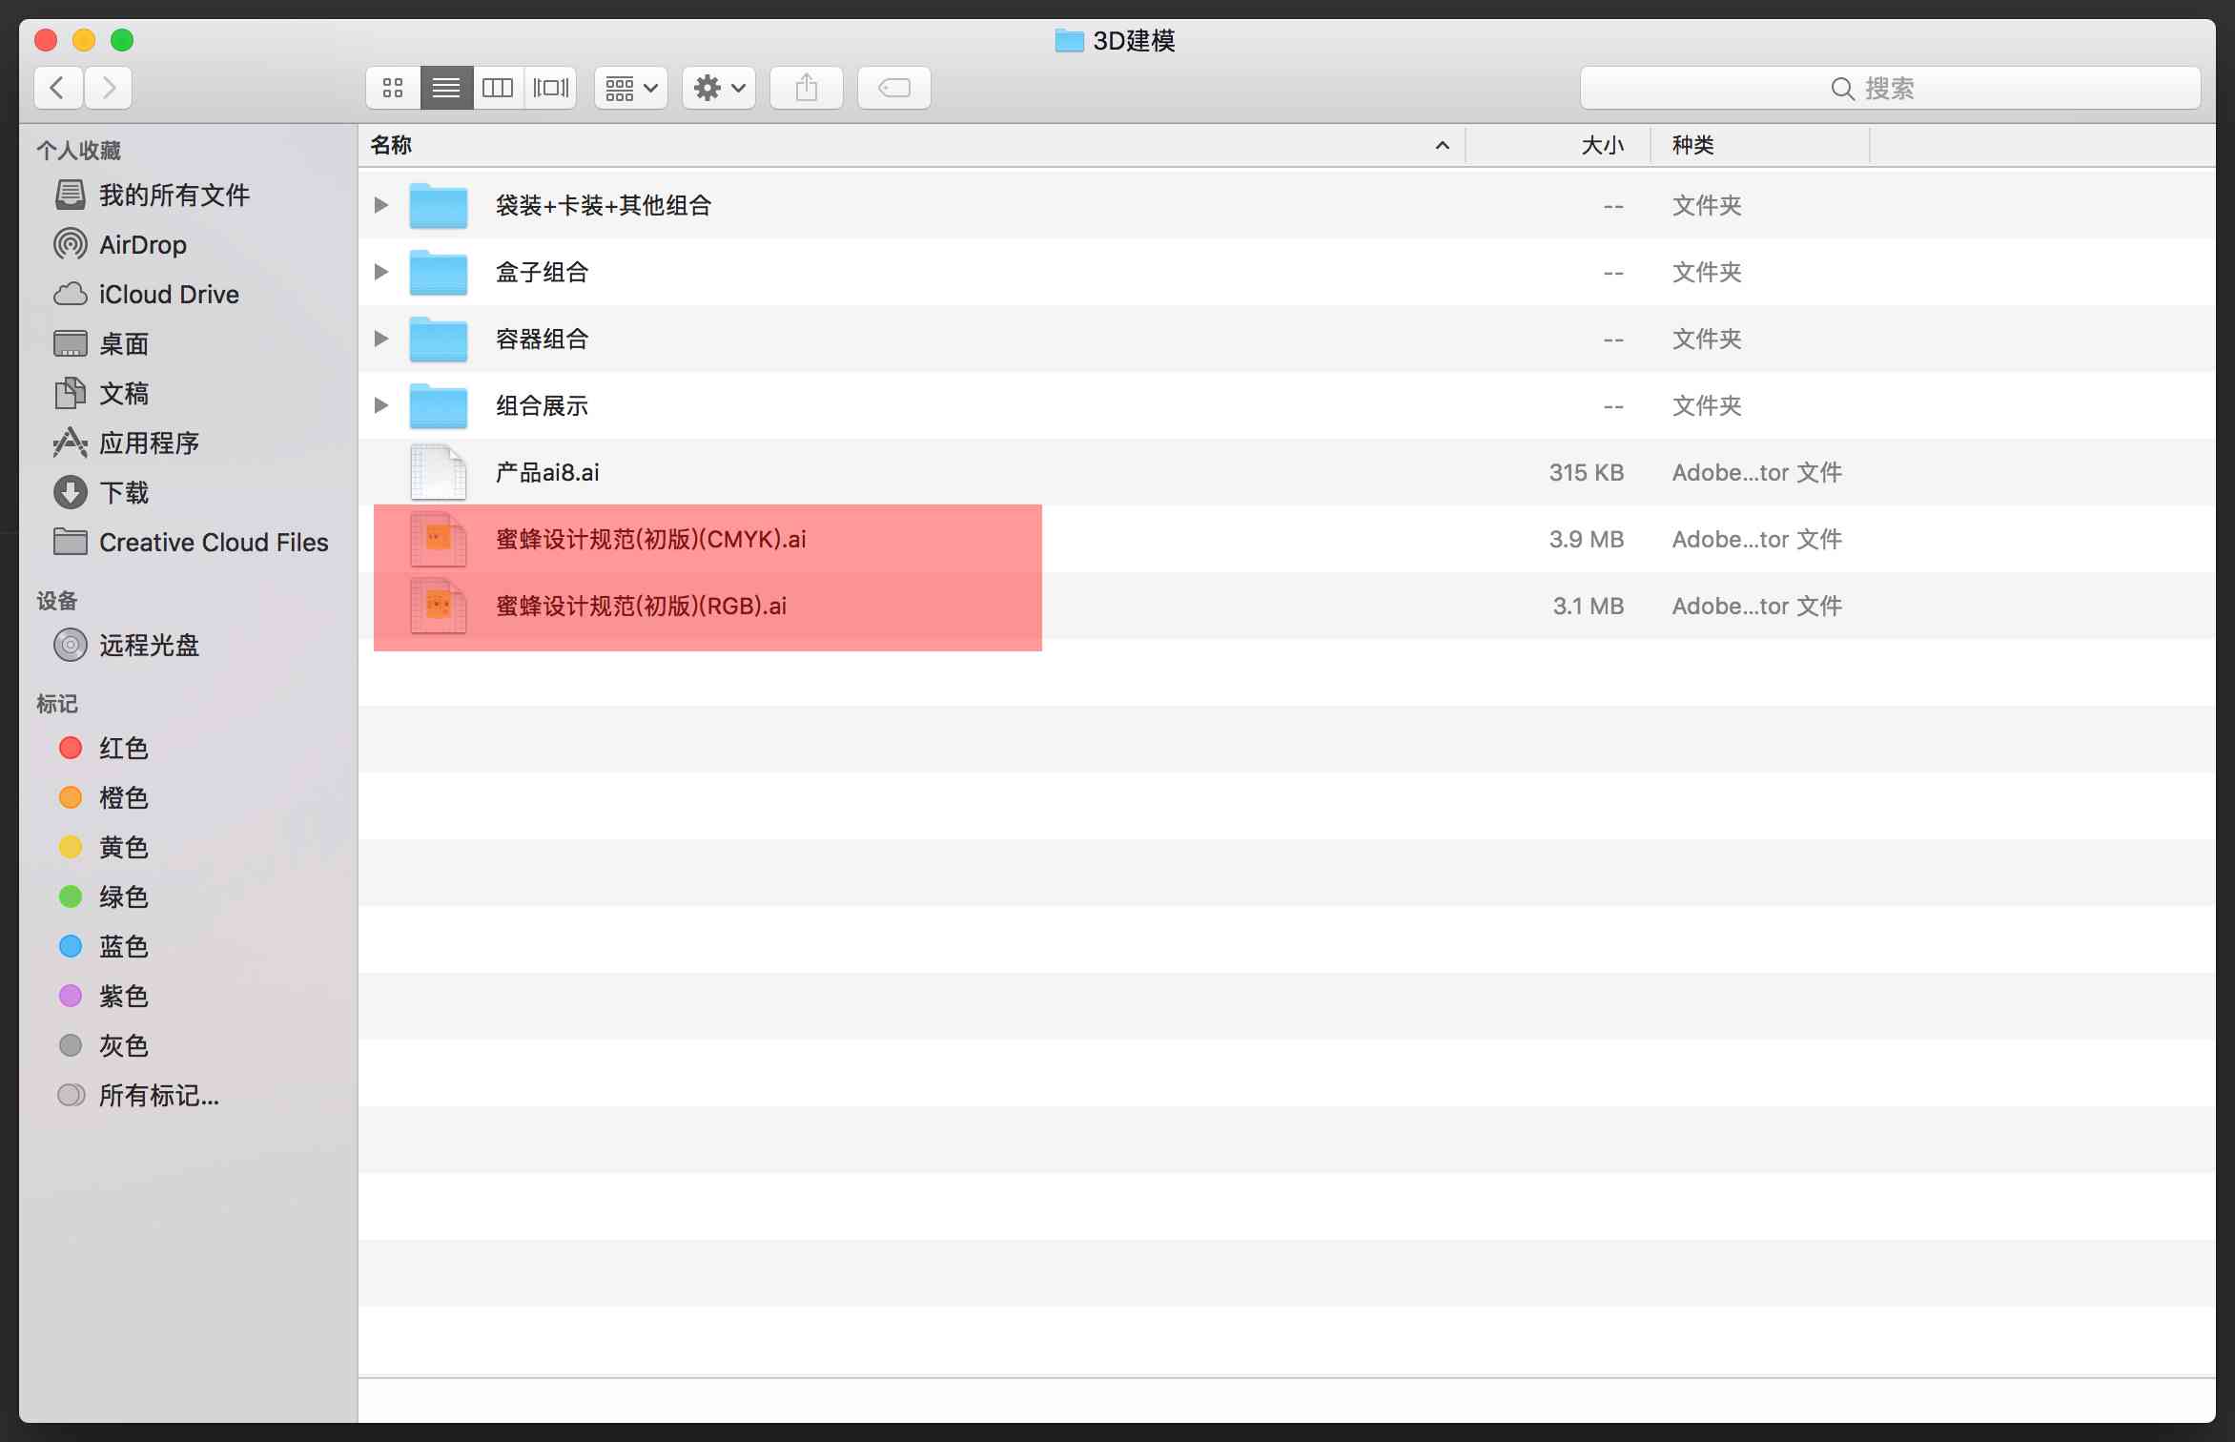Switch to list view layout
This screenshot has height=1442, width=2235.
446,88
